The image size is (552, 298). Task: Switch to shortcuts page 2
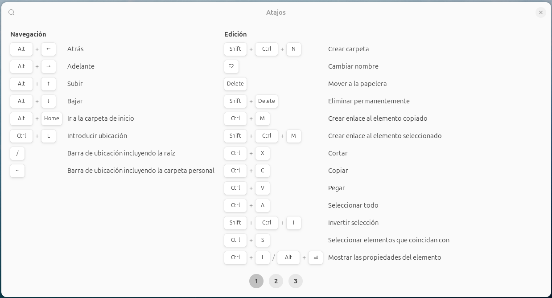(x=276, y=281)
